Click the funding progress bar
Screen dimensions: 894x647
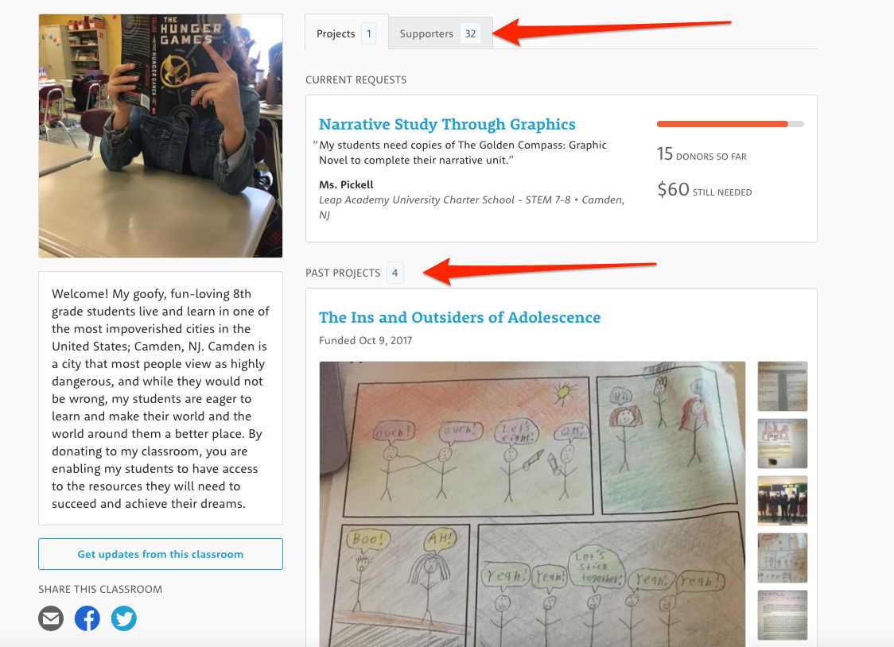click(730, 124)
